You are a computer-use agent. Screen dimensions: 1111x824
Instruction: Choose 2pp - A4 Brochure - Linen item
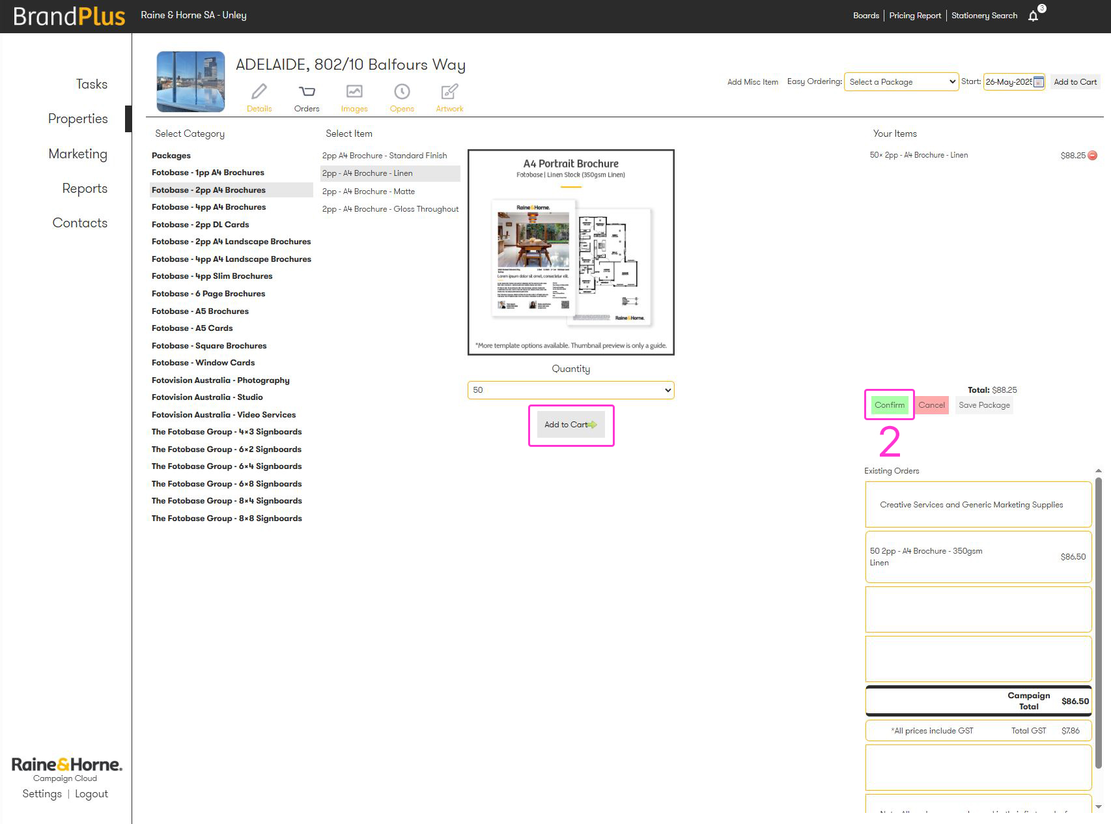pos(390,173)
